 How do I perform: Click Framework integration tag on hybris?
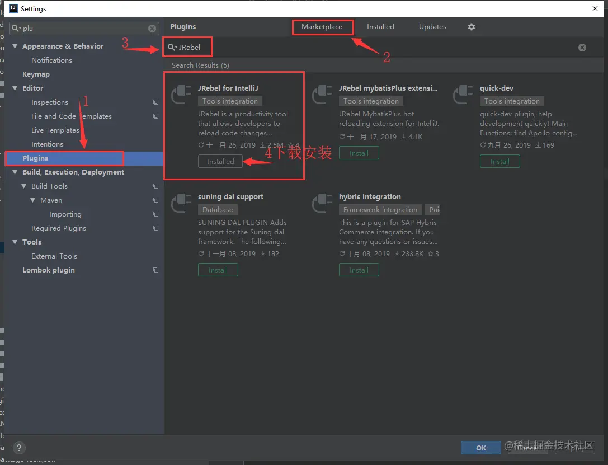tap(380, 209)
